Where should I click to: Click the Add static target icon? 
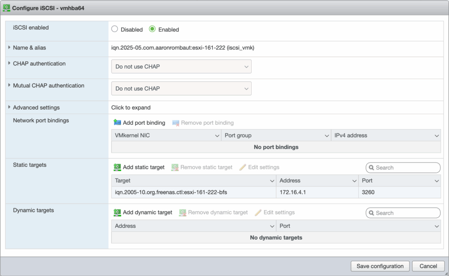coord(117,167)
